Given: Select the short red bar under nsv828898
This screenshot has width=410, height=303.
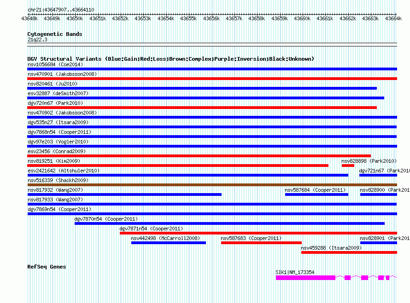Looking at the screenshot, I should [x=348, y=166].
